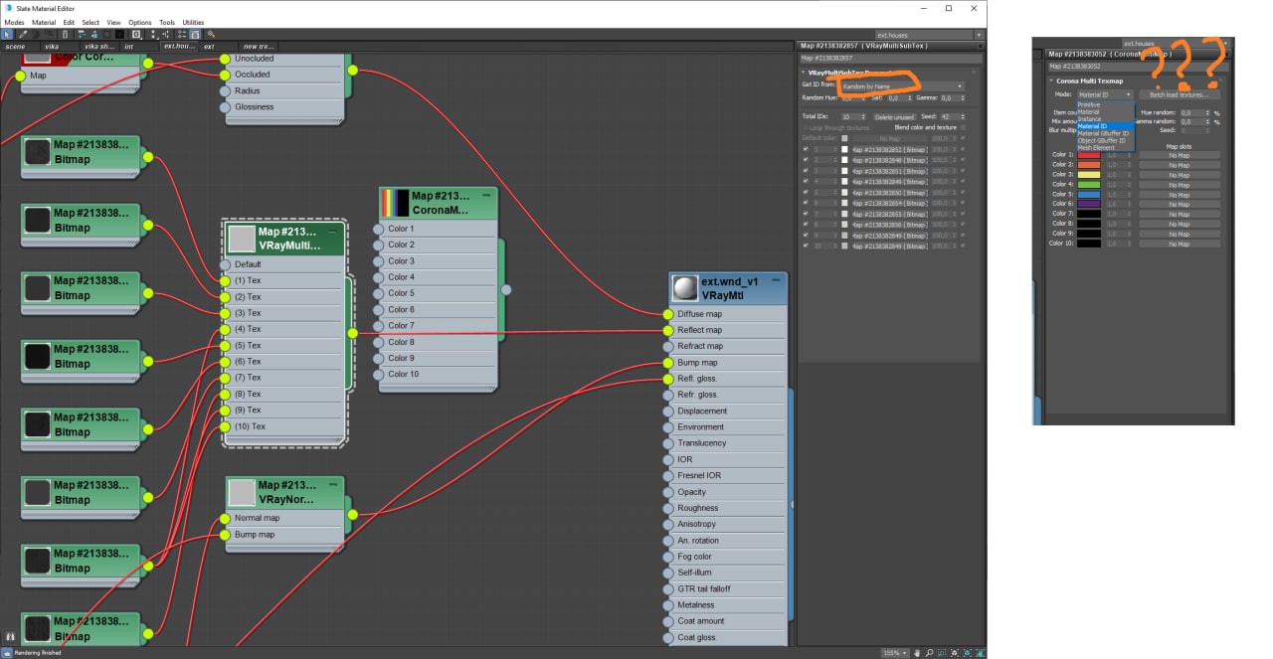The image size is (1273, 659).
Task: Open the yellow Color 3 swatch
Action: tap(1089, 175)
